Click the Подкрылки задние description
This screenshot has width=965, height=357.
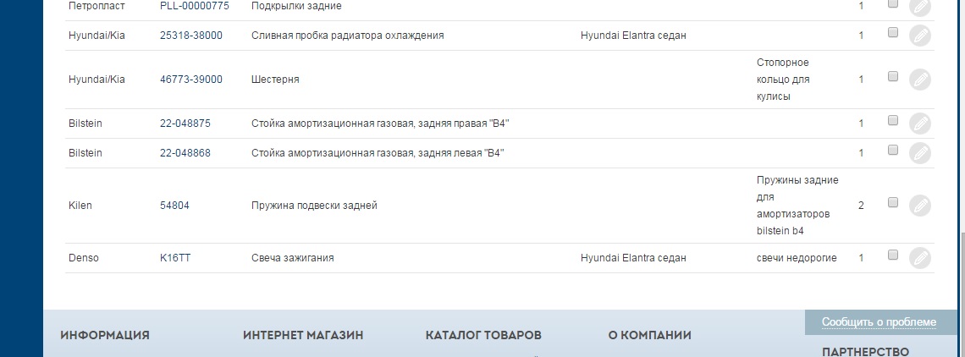coord(296,6)
